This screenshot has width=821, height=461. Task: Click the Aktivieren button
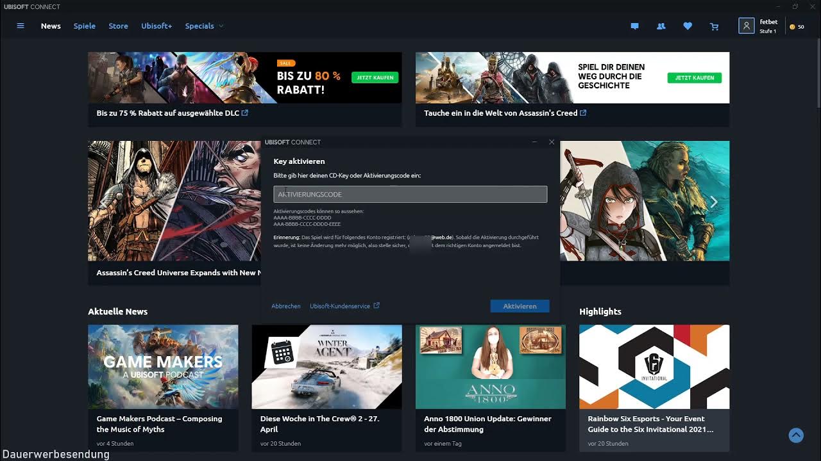pyautogui.click(x=520, y=306)
